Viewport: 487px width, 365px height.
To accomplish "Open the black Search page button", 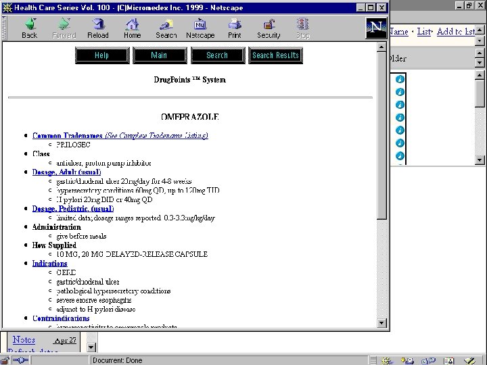I will pyautogui.click(x=218, y=55).
